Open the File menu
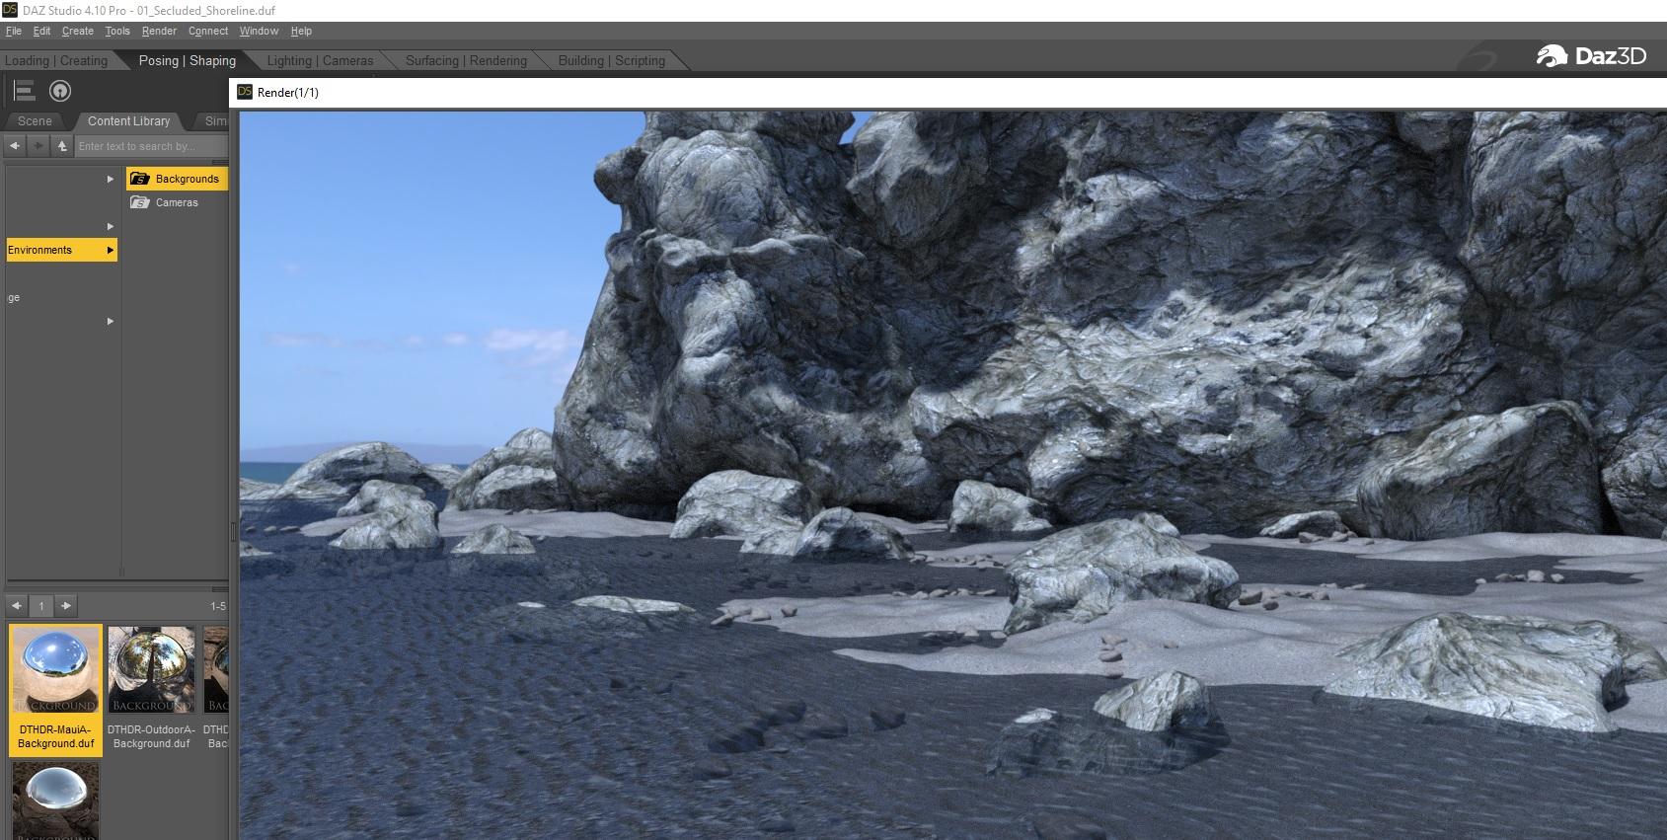This screenshot has width=1667, height=840. [14, 32]
